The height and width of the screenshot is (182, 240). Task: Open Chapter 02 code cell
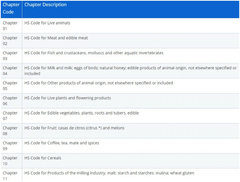coord(10,41)
